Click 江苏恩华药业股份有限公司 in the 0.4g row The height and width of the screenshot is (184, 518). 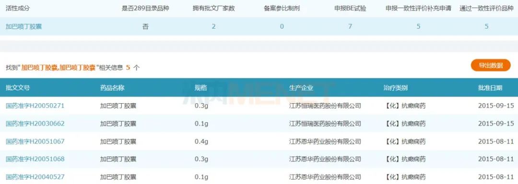point(325,141)
